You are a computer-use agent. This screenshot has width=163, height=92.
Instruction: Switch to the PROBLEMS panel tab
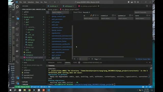point(51,63)
